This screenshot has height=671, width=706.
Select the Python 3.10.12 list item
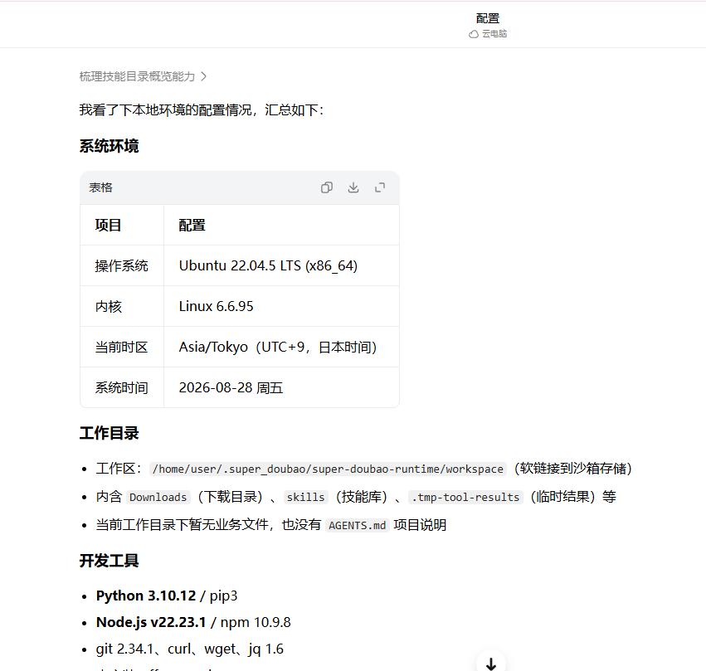pos(167,596)
